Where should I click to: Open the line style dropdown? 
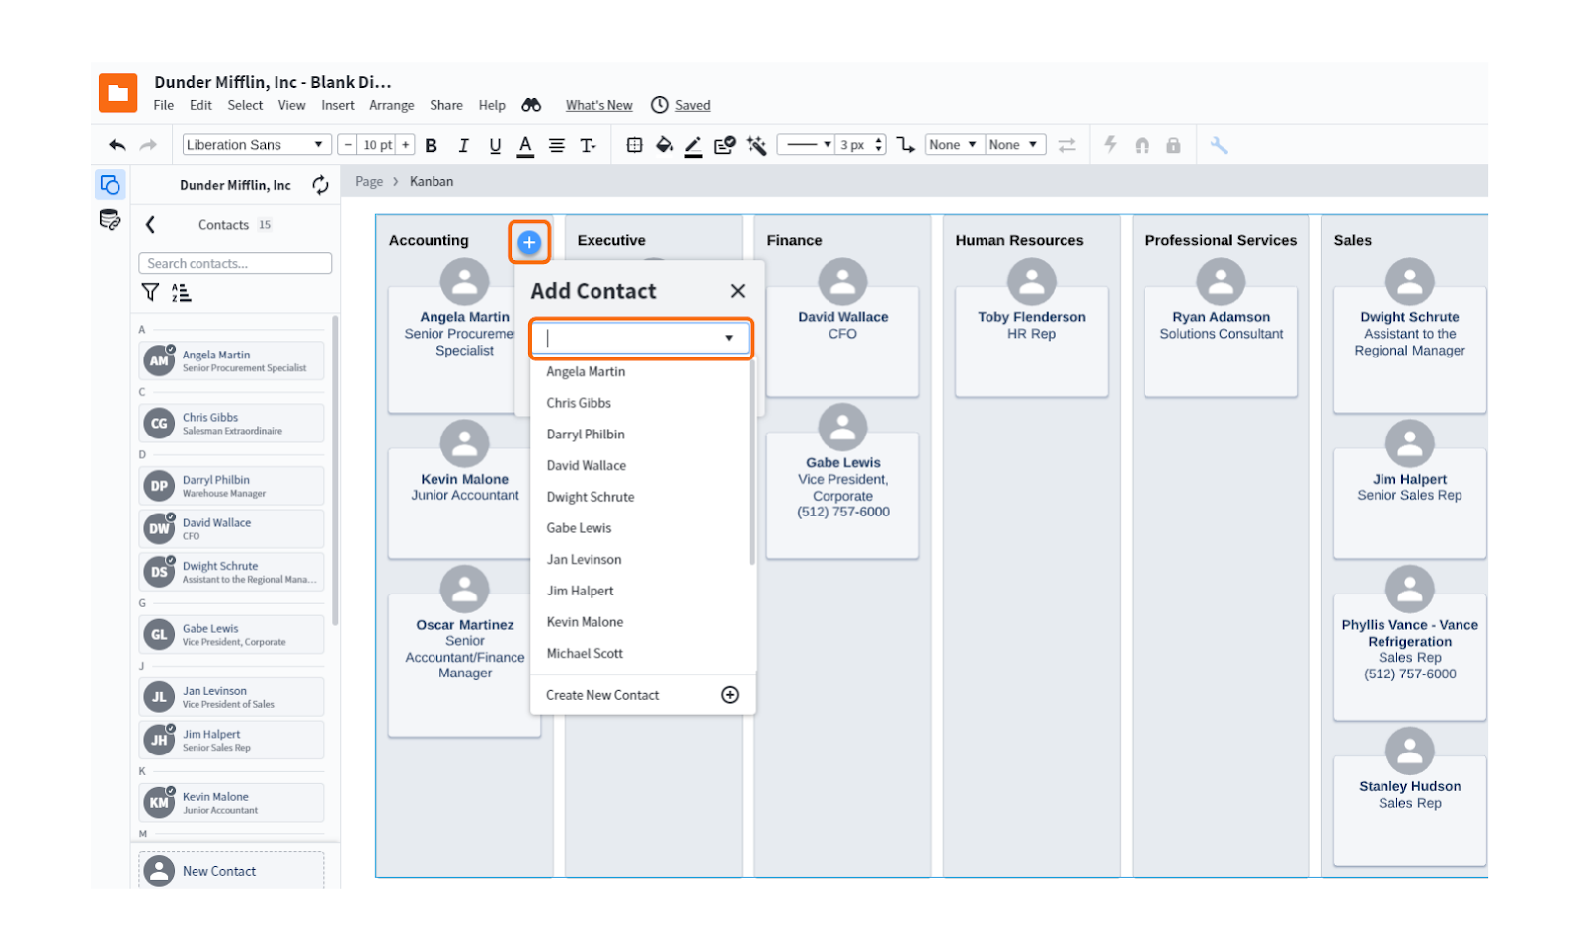click(805, 144)
